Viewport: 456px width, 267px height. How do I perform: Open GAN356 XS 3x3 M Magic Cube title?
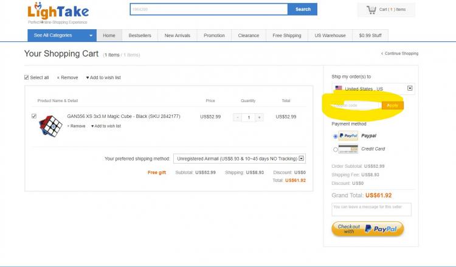coord(123,116)
